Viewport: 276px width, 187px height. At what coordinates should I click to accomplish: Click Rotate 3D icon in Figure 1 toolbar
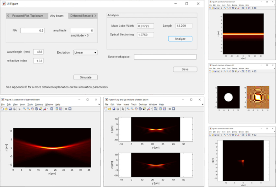pos(140,109)
